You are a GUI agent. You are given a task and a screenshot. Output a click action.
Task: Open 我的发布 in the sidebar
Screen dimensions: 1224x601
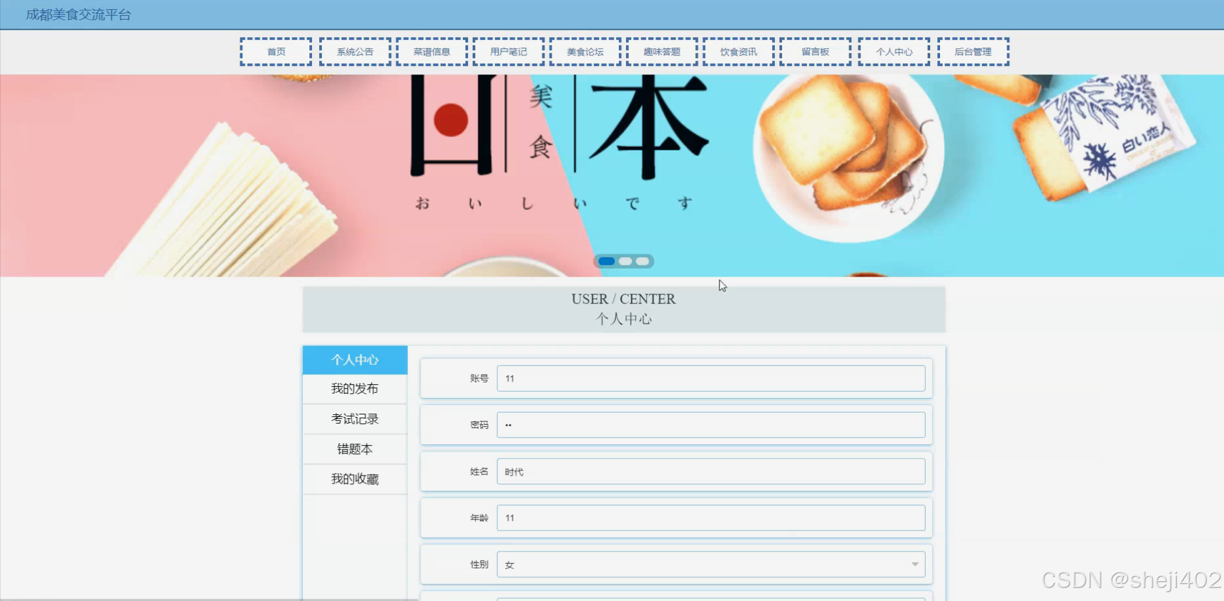(x=355, y=389)
